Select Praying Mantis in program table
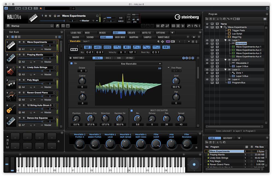This screenshot has height=177, width=273. pyautogui.click(x=217, y=155)
